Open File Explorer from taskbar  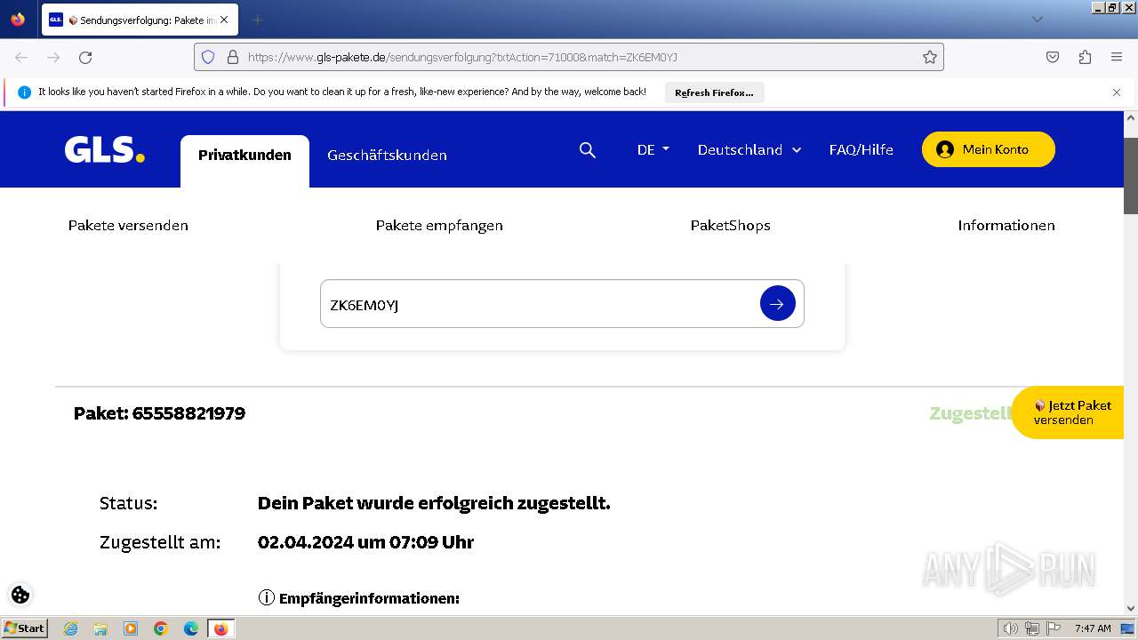[x=100, y=628]
